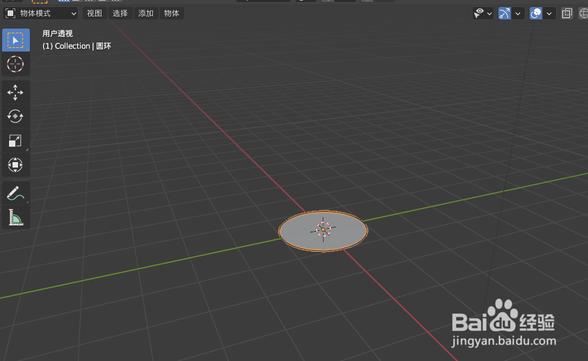Open the selectability and visibility eye dropdown
588x361 pixels.
(x=482, y=13)
